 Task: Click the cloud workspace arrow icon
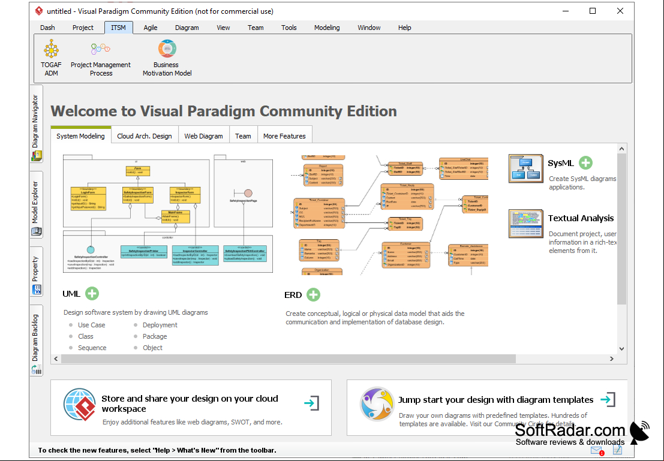pos(312,403)
